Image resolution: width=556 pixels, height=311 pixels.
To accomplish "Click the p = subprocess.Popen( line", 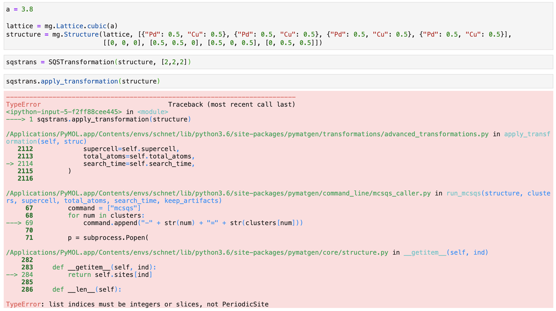I will 108,238.
